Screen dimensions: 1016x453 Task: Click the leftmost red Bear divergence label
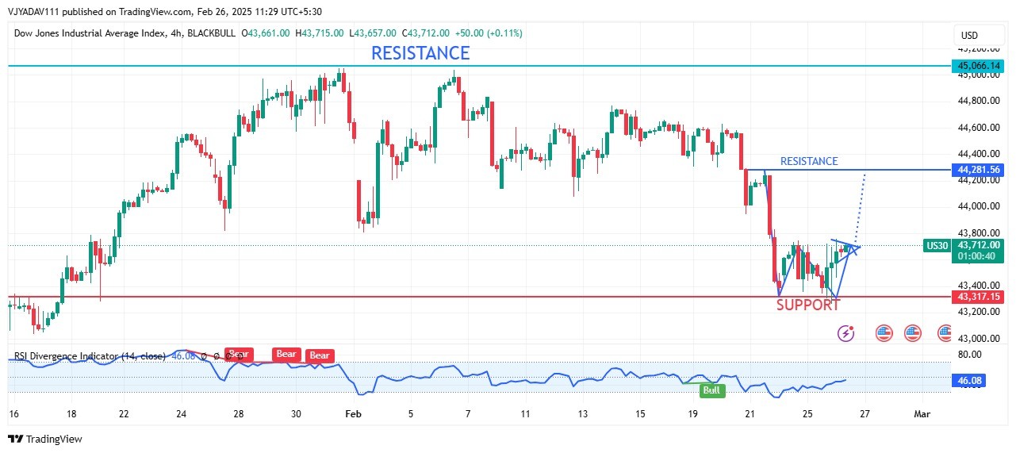(x=239, y=354)
